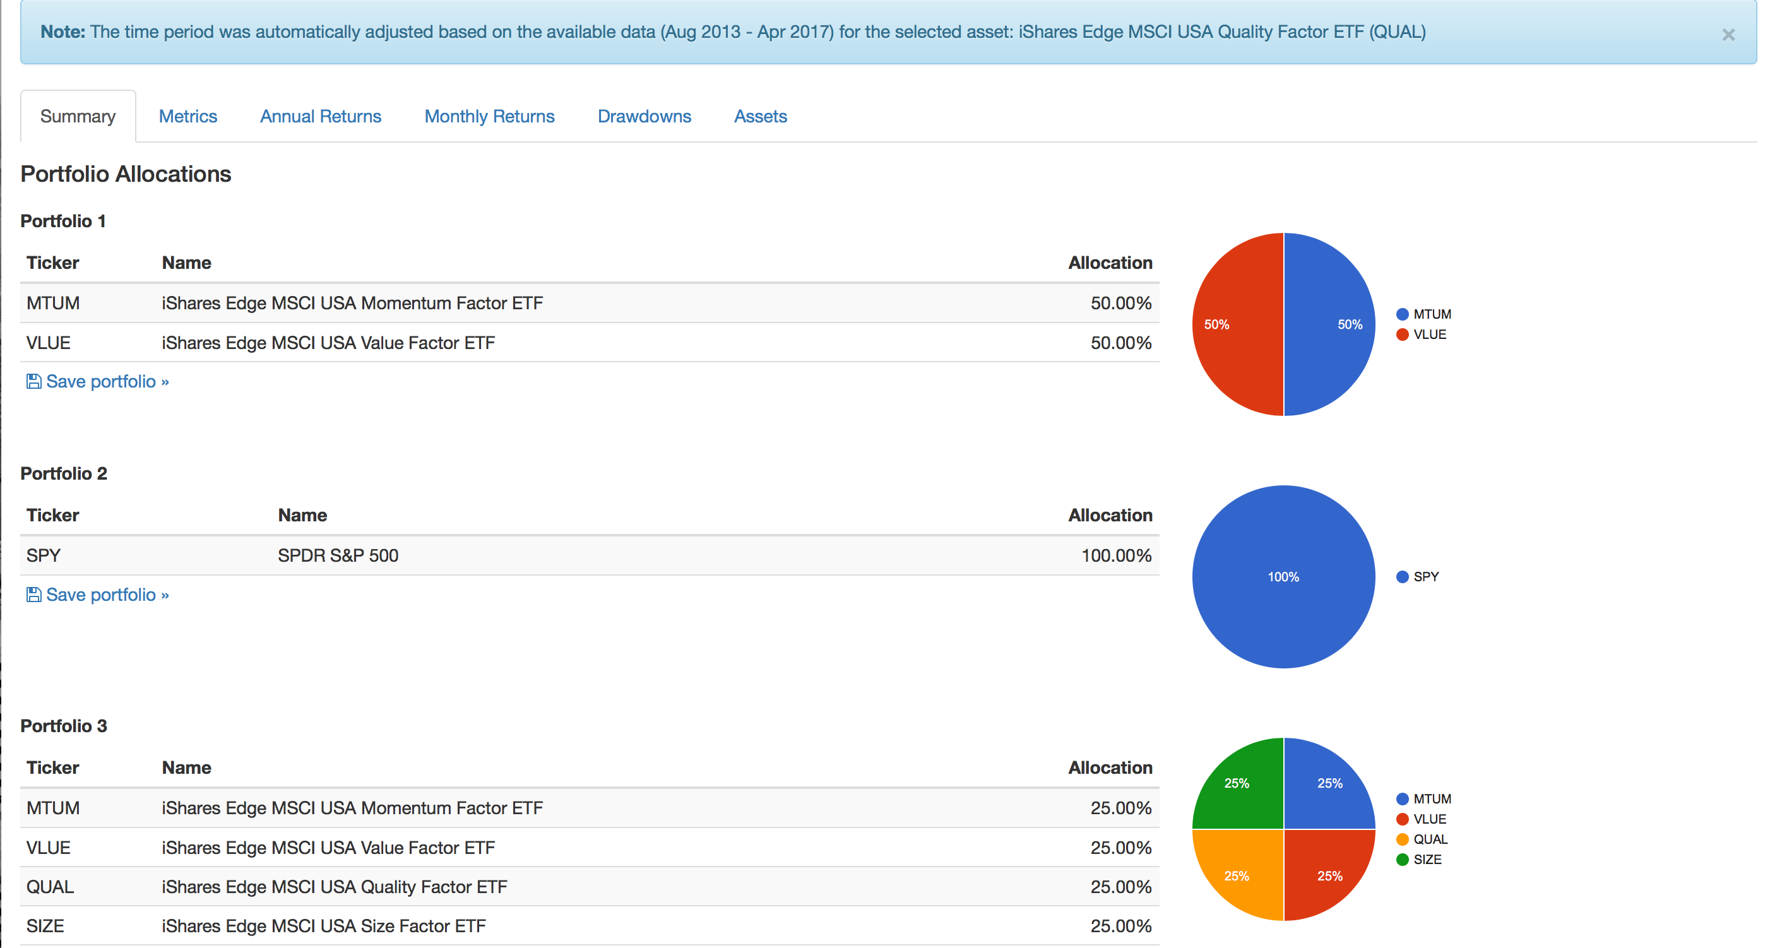Click the 100% SPY pie chart
Viewport: 1770px width, 948px height.
click(x=1283, y=576)
